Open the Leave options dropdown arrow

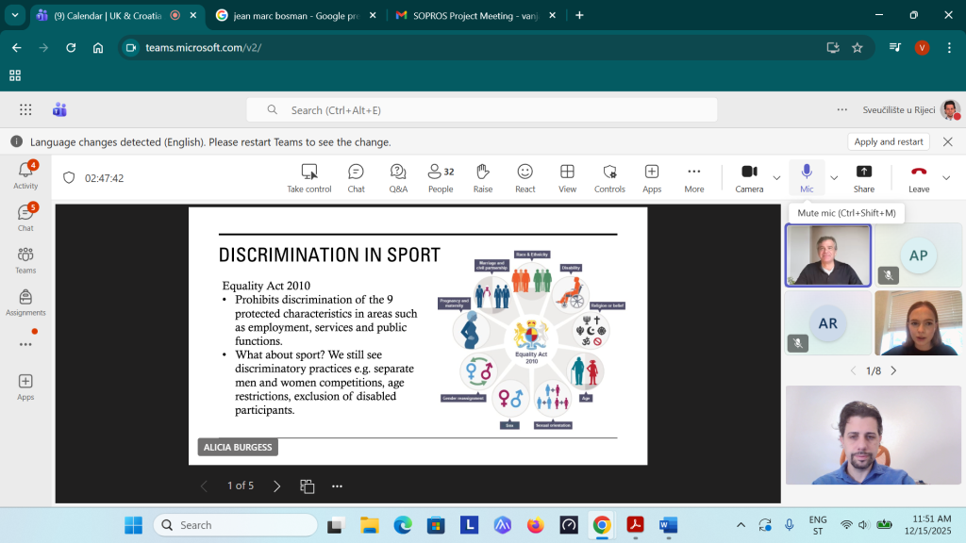coord(946,177)
